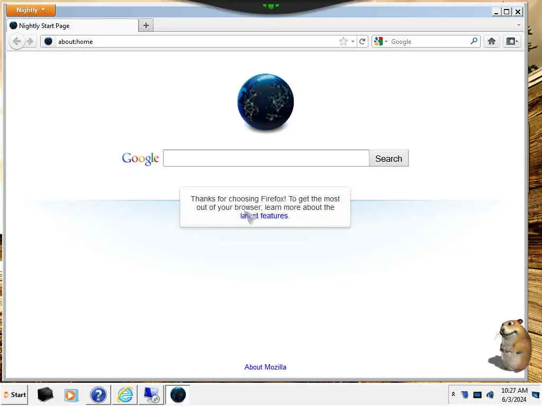
Task: Reload the current page
Action: coord(362,41)
